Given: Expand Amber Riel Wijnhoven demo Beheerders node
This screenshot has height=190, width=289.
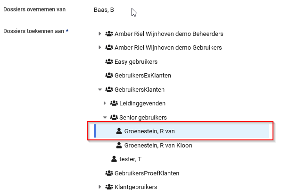Looking at the screenshot, I should tap(99, 34).
